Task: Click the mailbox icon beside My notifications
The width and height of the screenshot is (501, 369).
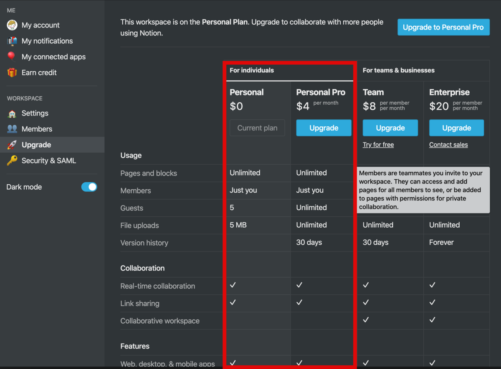Action: tap(12, 41)
